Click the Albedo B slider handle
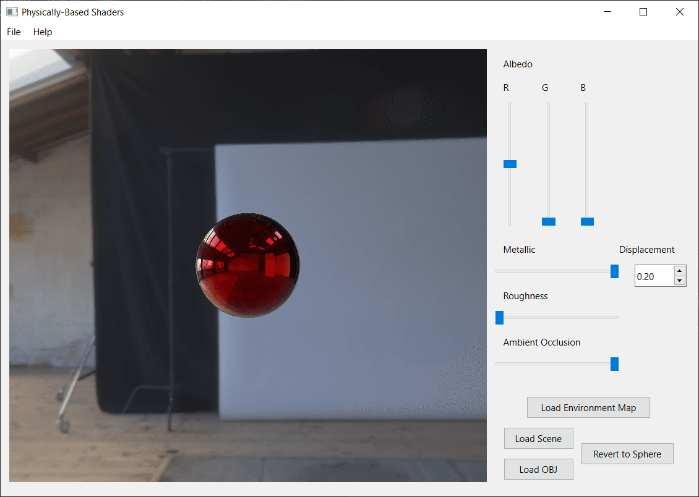This screenshot has width=699, height=497. pyautogui.click(x=587, y=221)
